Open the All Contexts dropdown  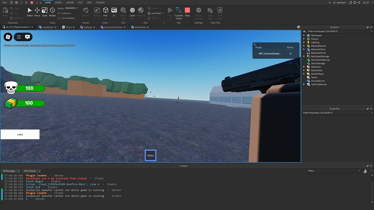[x=32, y=171]
